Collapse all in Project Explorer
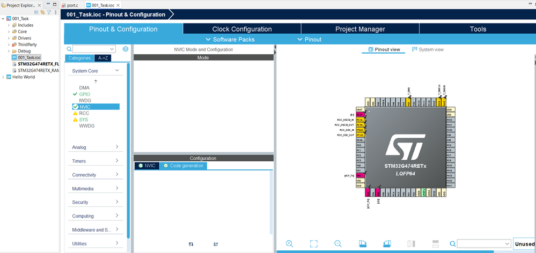 36,12
